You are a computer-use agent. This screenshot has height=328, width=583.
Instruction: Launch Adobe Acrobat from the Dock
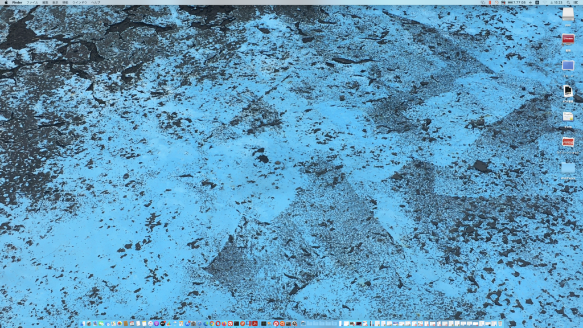click(255, 323)
